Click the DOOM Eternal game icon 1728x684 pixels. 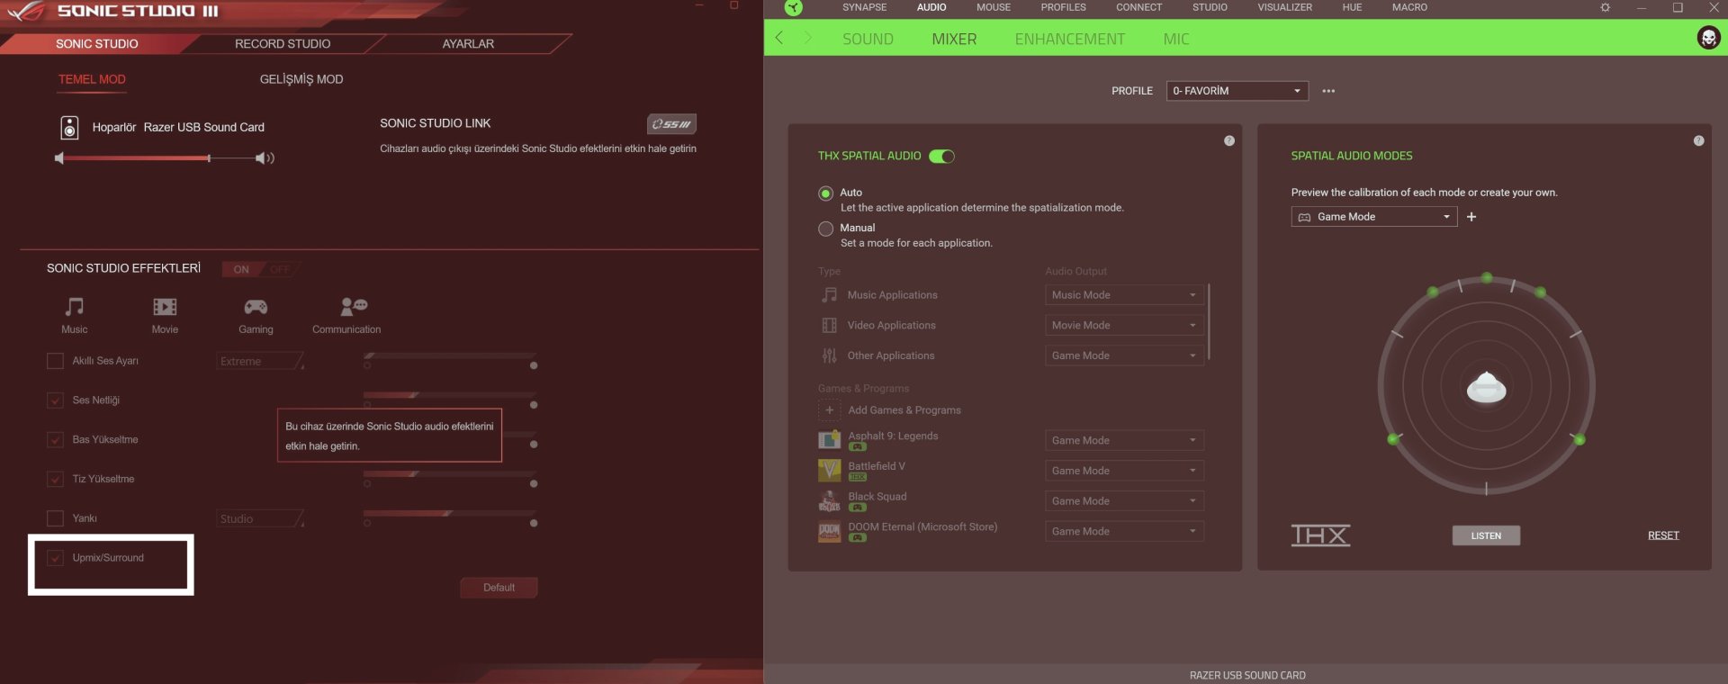tap(829, 532)
